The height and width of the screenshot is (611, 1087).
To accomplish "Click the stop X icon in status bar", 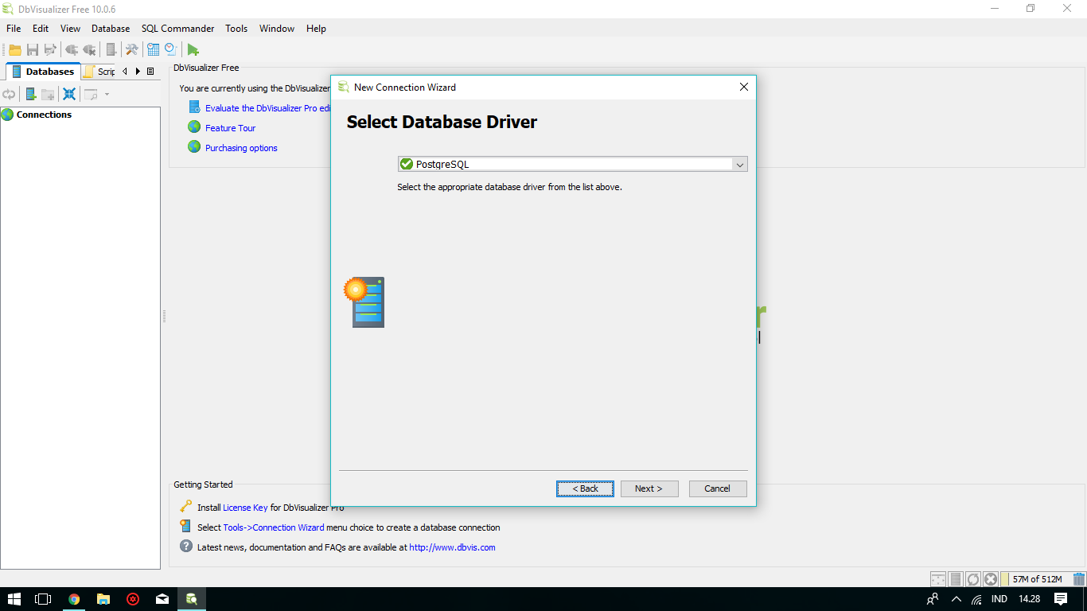I will pyautogui.click(x=990, y=579).
